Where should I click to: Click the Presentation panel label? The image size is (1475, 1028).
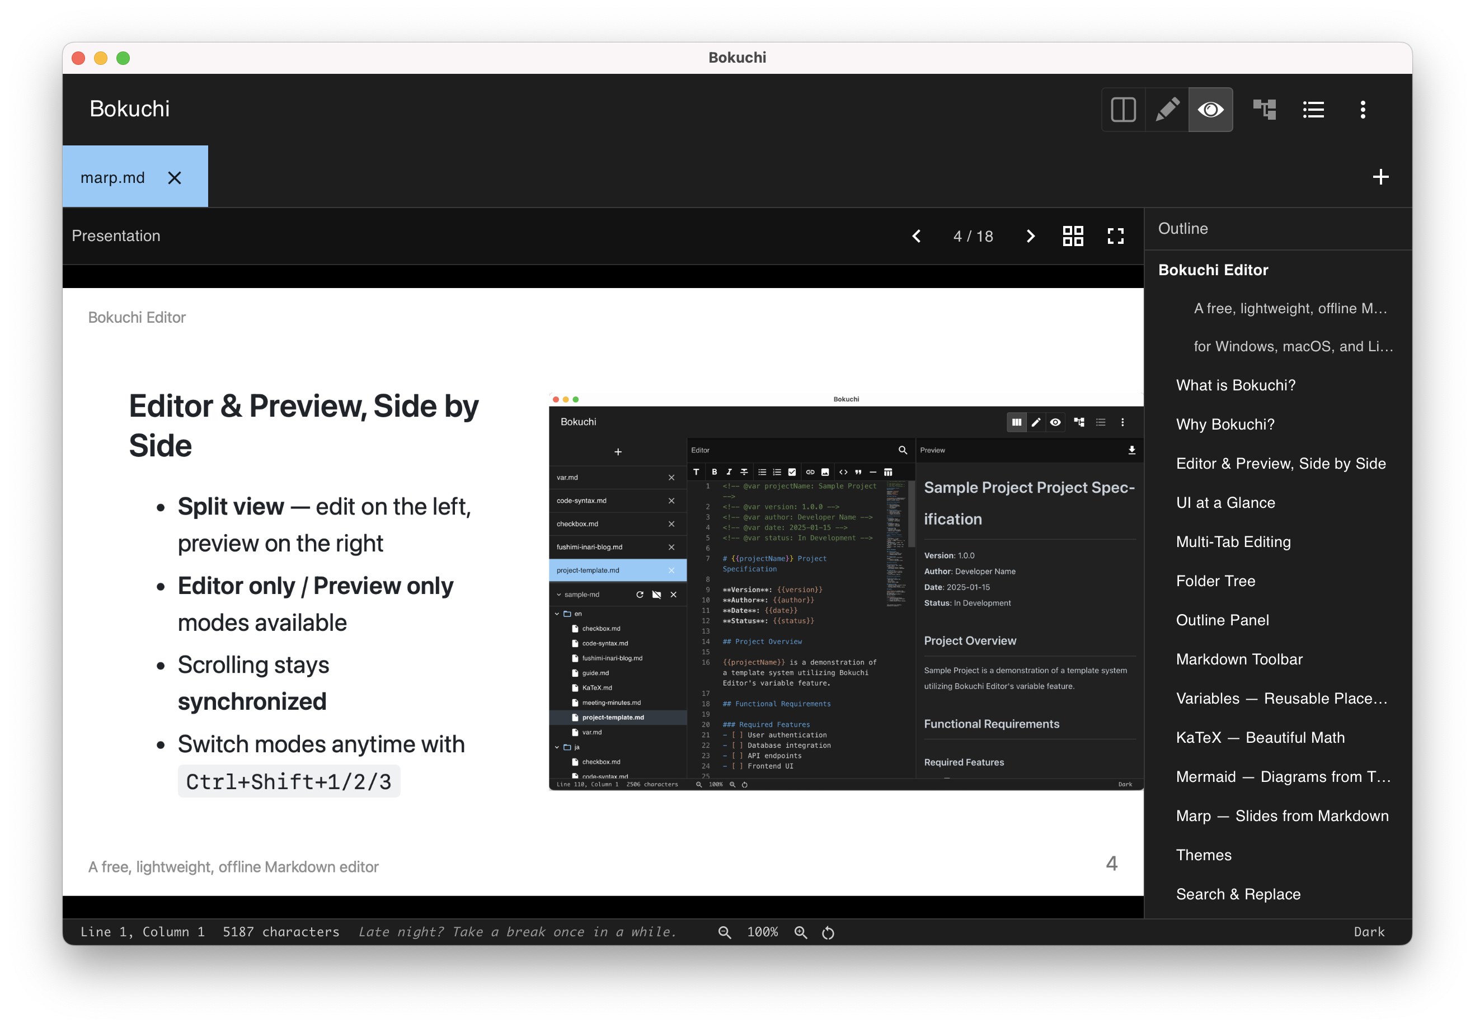pyautogui.click(x=116, y=236)
